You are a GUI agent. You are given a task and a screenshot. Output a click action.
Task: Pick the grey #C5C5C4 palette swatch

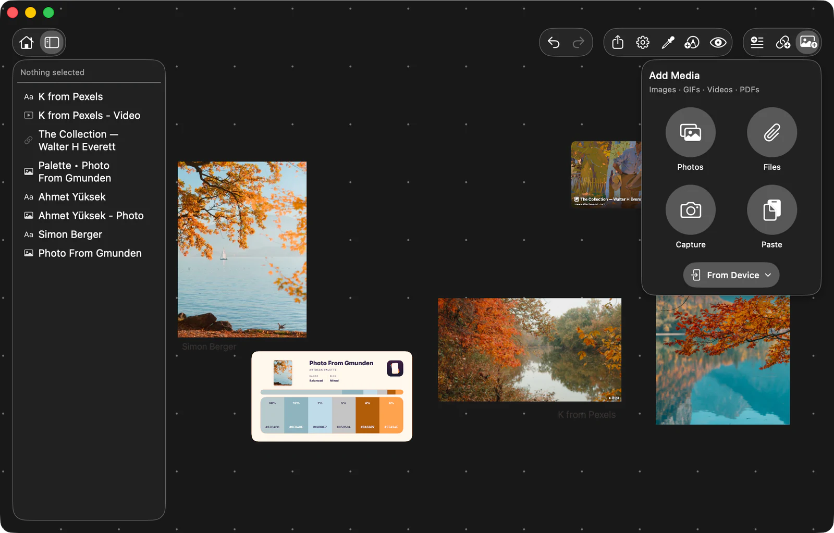point(344,415)
